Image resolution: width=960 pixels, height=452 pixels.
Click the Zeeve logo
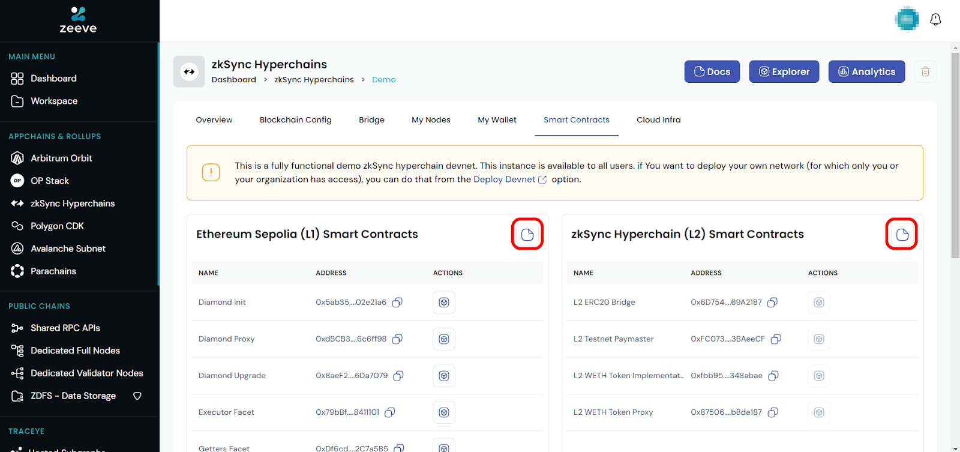78,20
